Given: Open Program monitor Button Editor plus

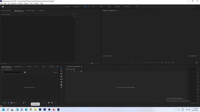Looking at the screenshot, I should click(197, 63).
